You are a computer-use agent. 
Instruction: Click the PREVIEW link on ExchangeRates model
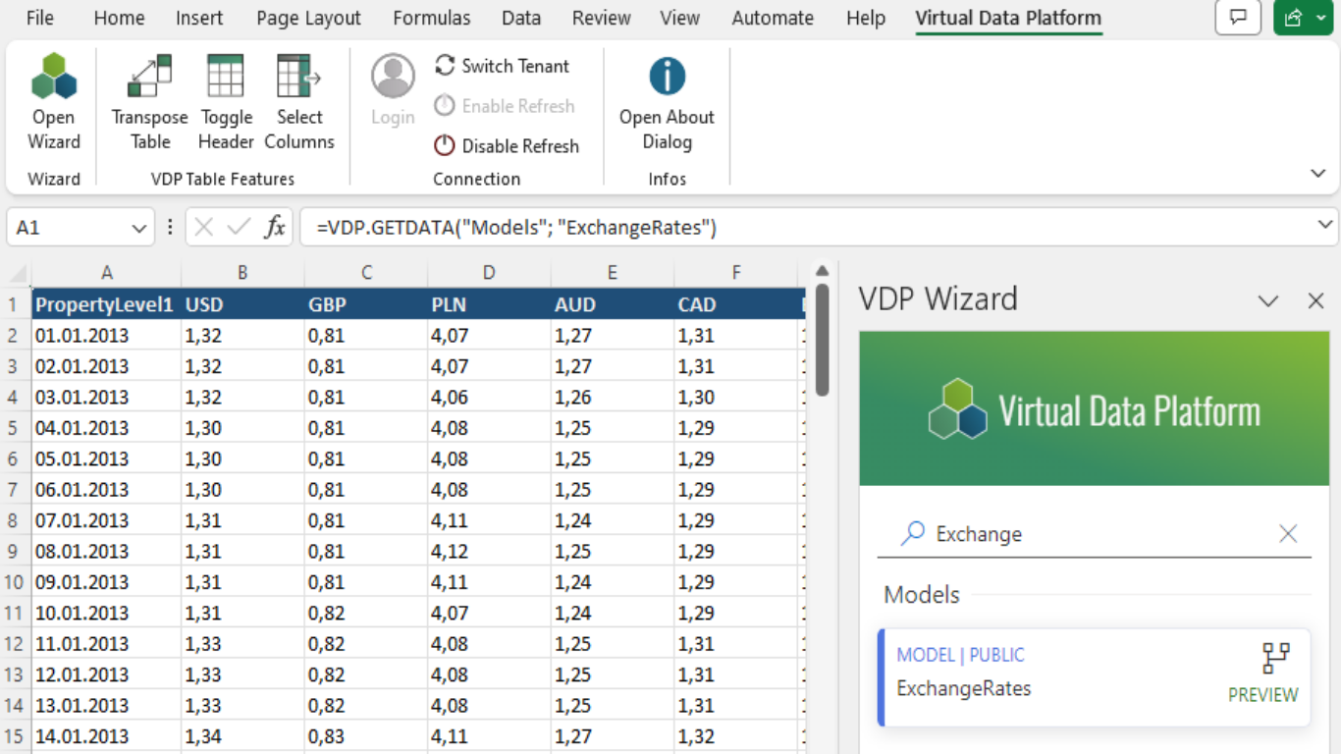1262,695
